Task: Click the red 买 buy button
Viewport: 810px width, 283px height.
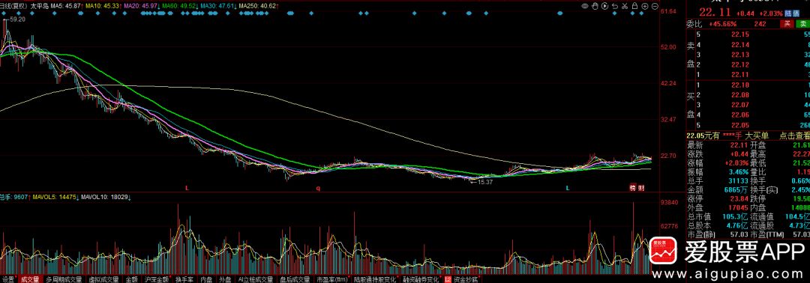Action: click(787, 24)
